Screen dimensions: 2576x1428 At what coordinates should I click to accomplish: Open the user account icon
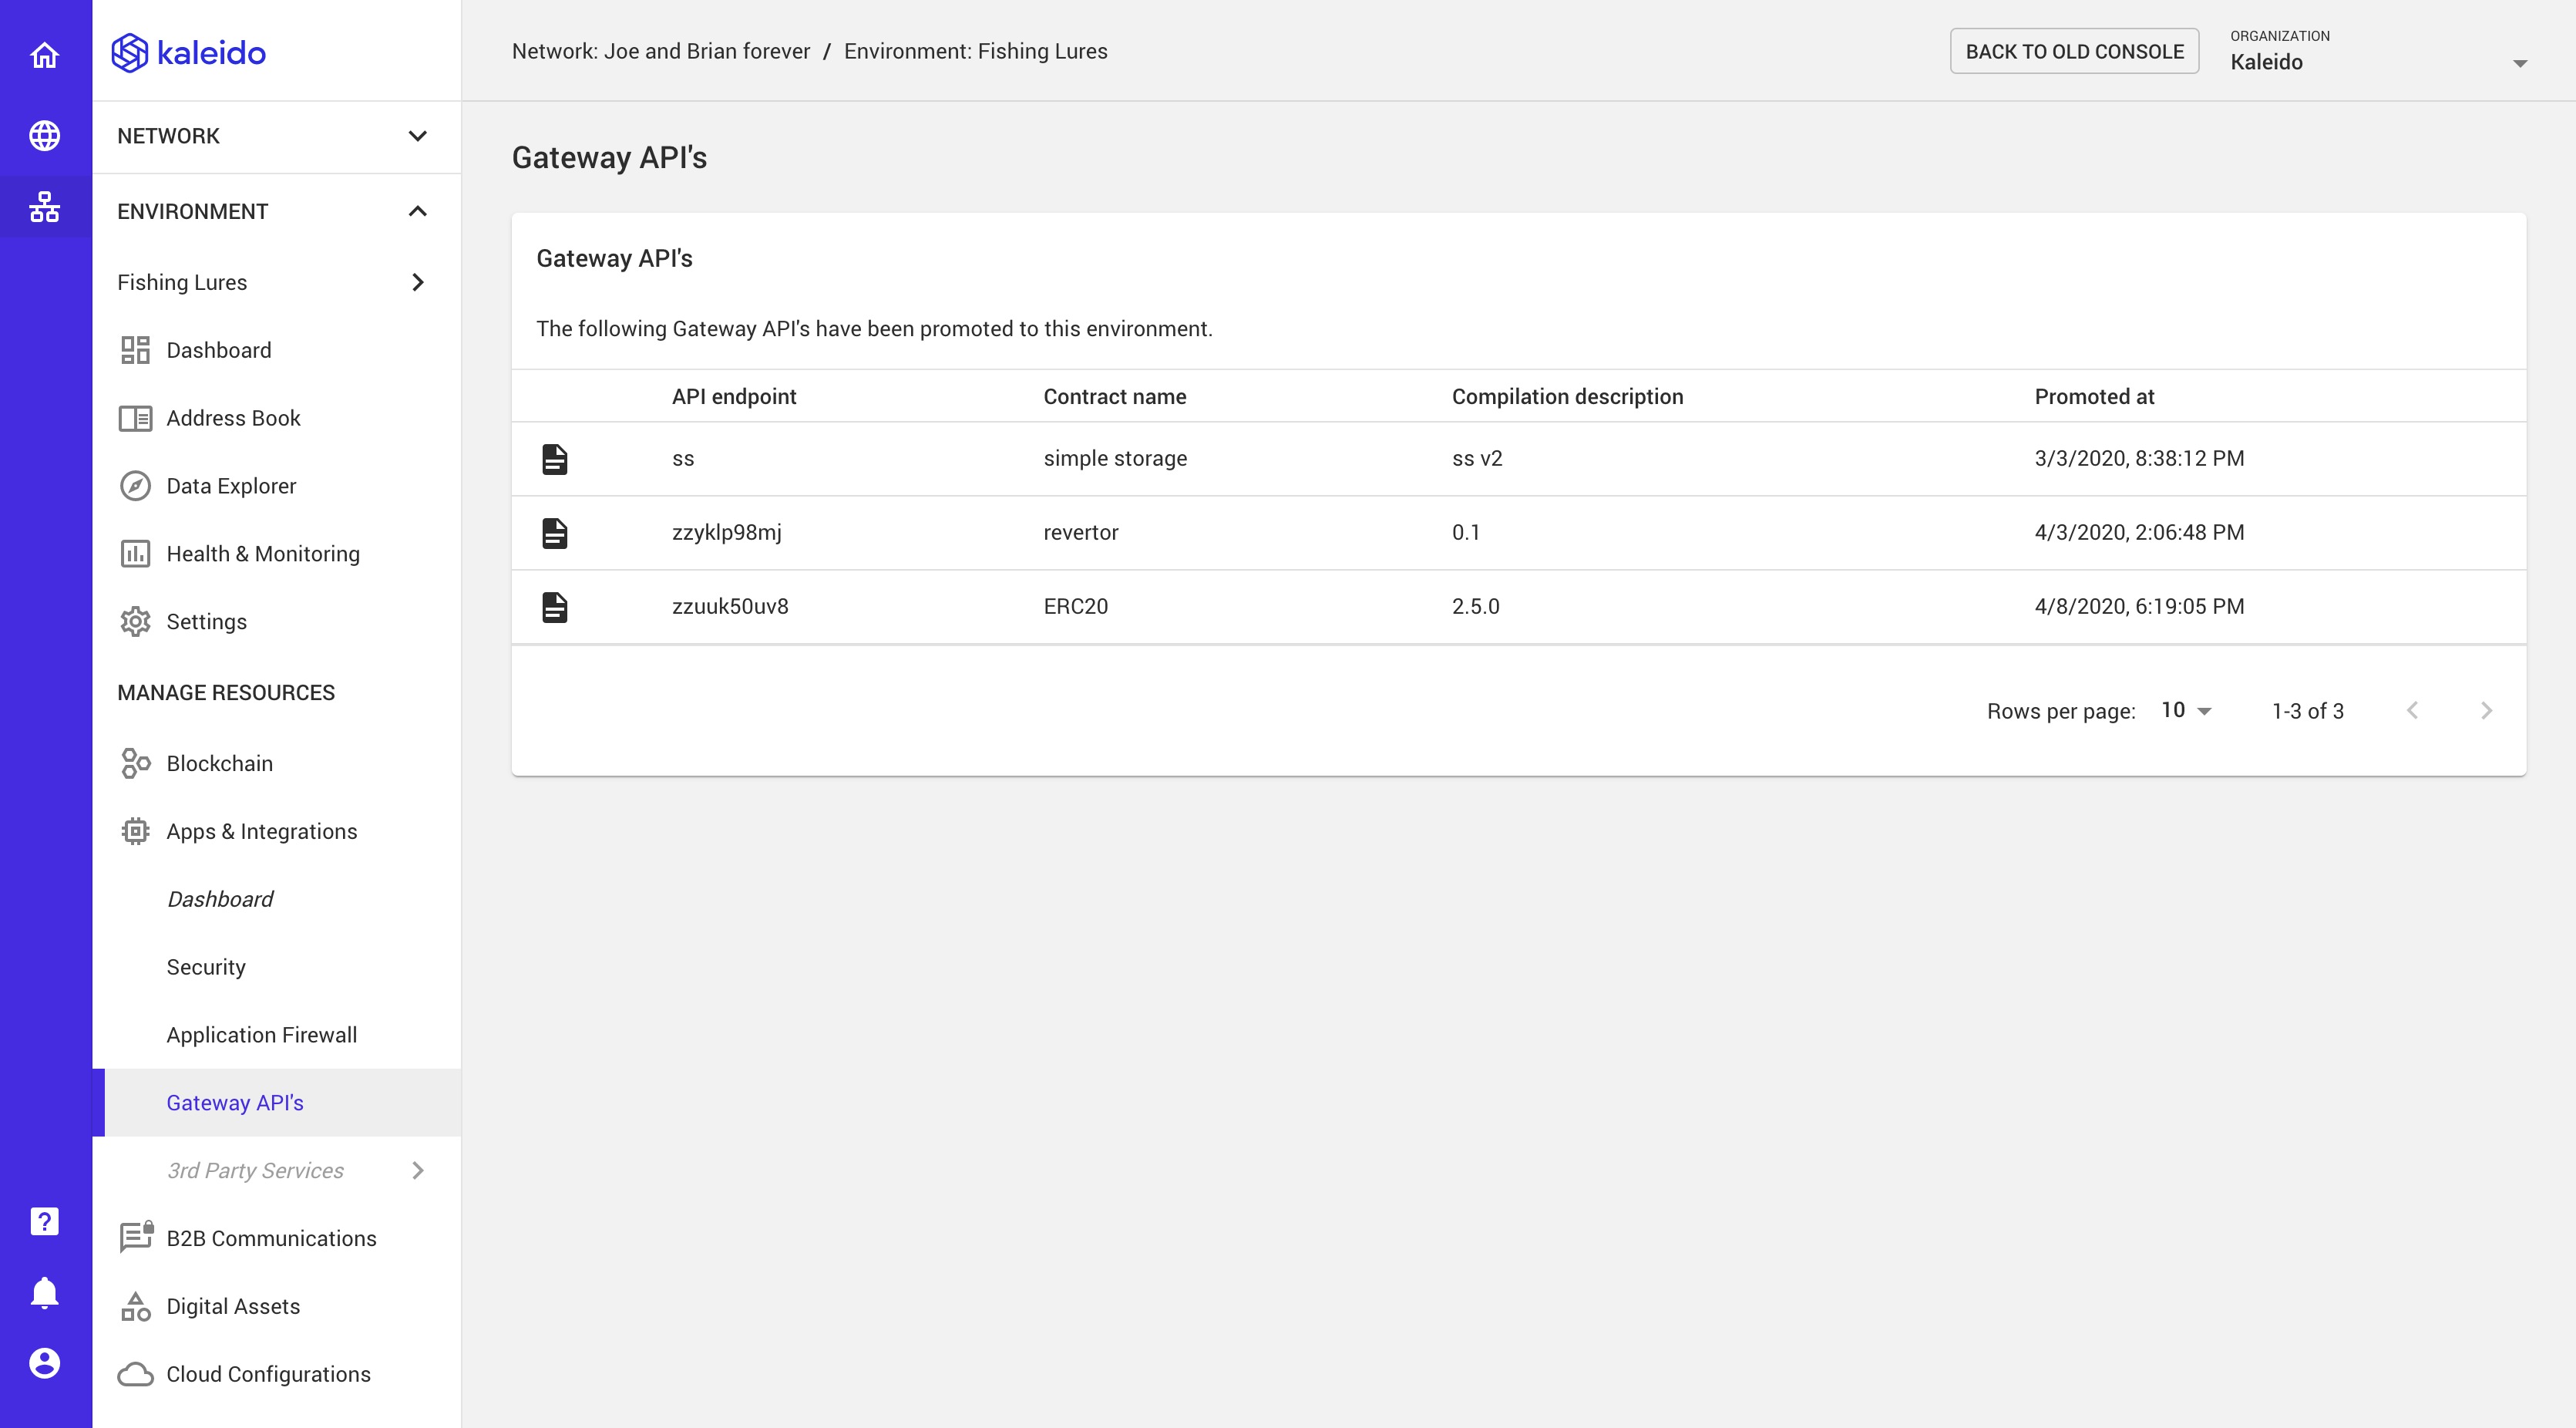pyautogui.click(x=45, y=1361)
